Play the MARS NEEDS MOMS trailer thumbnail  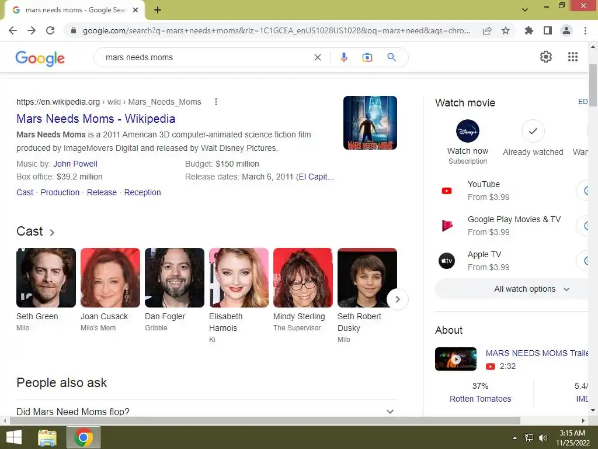pyautogui.click(x=456, y=359)
